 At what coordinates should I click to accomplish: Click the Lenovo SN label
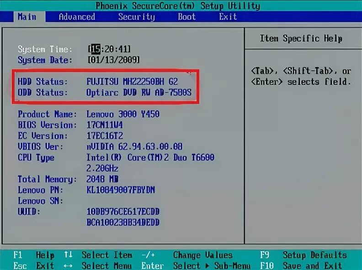(40, 201)
